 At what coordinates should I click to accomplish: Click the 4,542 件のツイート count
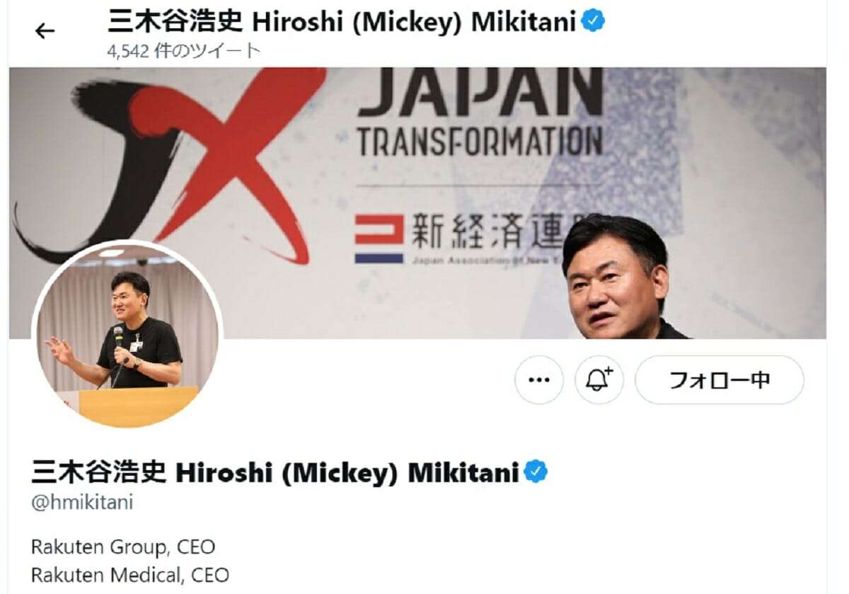(184, 50)
